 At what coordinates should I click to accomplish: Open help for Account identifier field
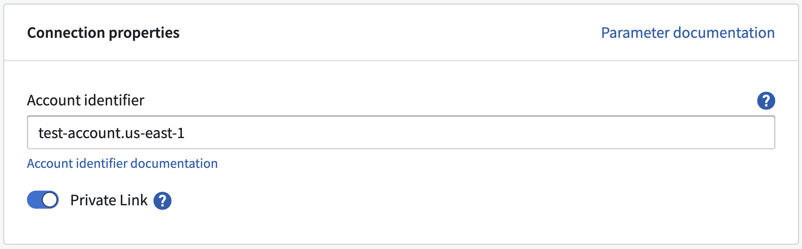coord(766,101)
